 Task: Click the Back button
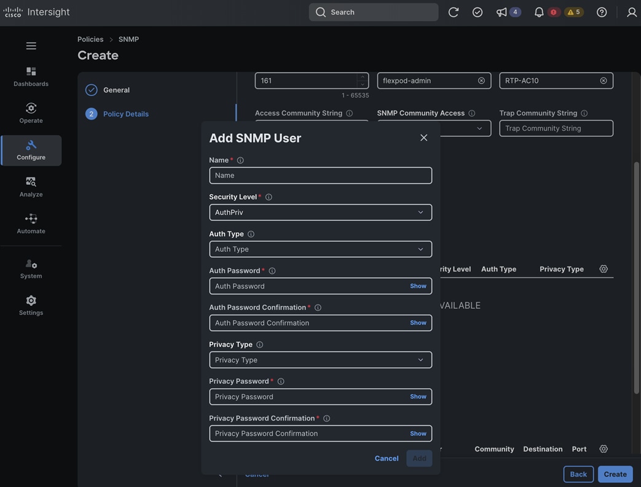(578, 474)
